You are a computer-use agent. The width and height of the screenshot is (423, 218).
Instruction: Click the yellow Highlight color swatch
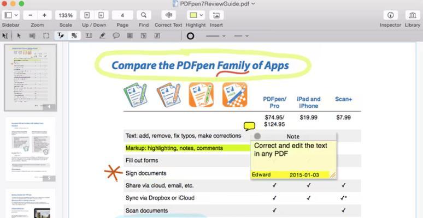click(193, 15)
